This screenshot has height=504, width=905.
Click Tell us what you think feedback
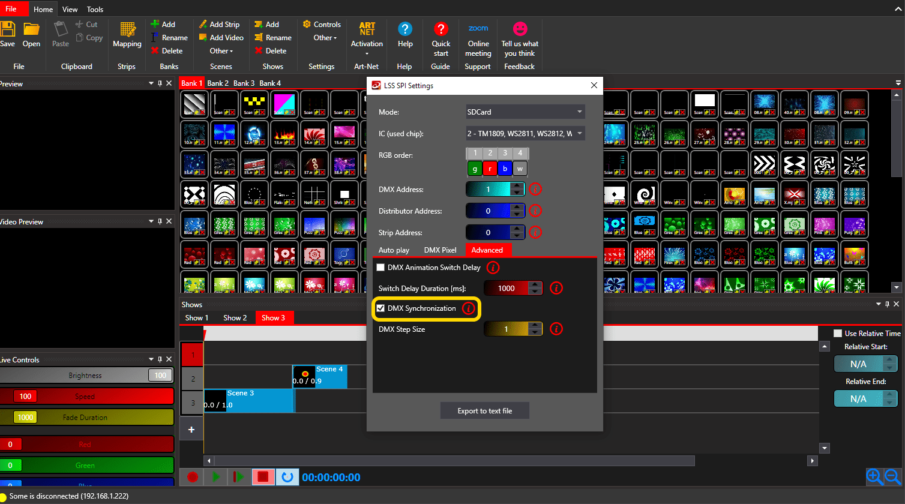[x=520, y=38]
